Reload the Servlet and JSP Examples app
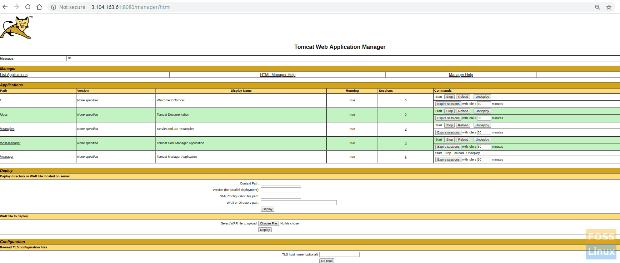The width and height of the screenshot is (620, 263). 463,125
